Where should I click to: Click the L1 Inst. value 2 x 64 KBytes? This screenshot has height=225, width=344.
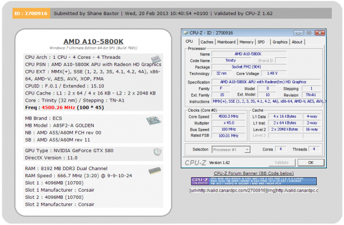click(285, 123)
